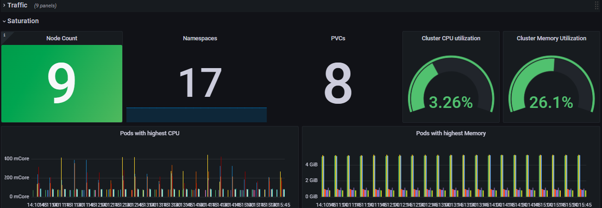Click the 3.26% CPU gauge
Image resolution: width=602 pixels, height=208 pixels.
pyautogui.click(x=451, y=102)
